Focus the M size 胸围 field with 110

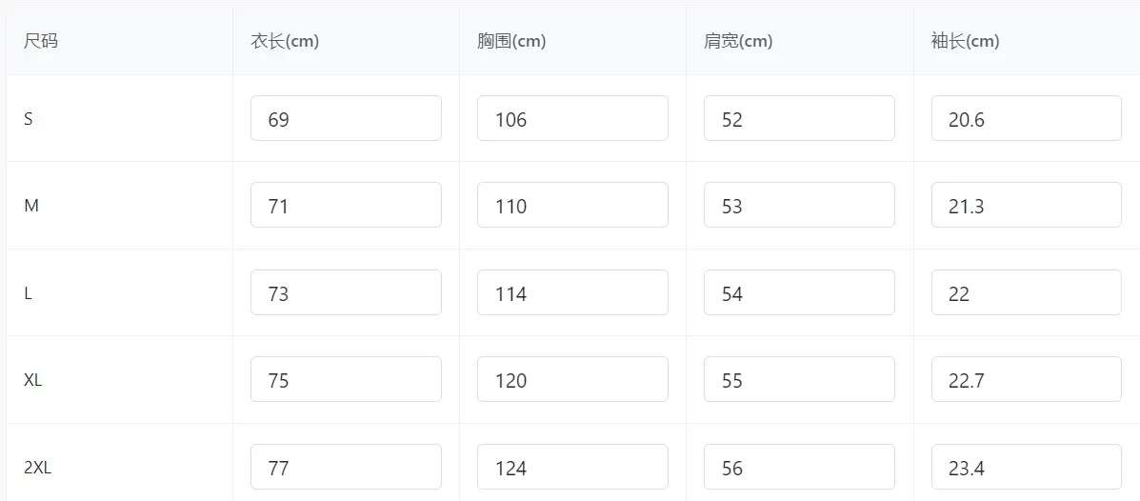point(572,206)
